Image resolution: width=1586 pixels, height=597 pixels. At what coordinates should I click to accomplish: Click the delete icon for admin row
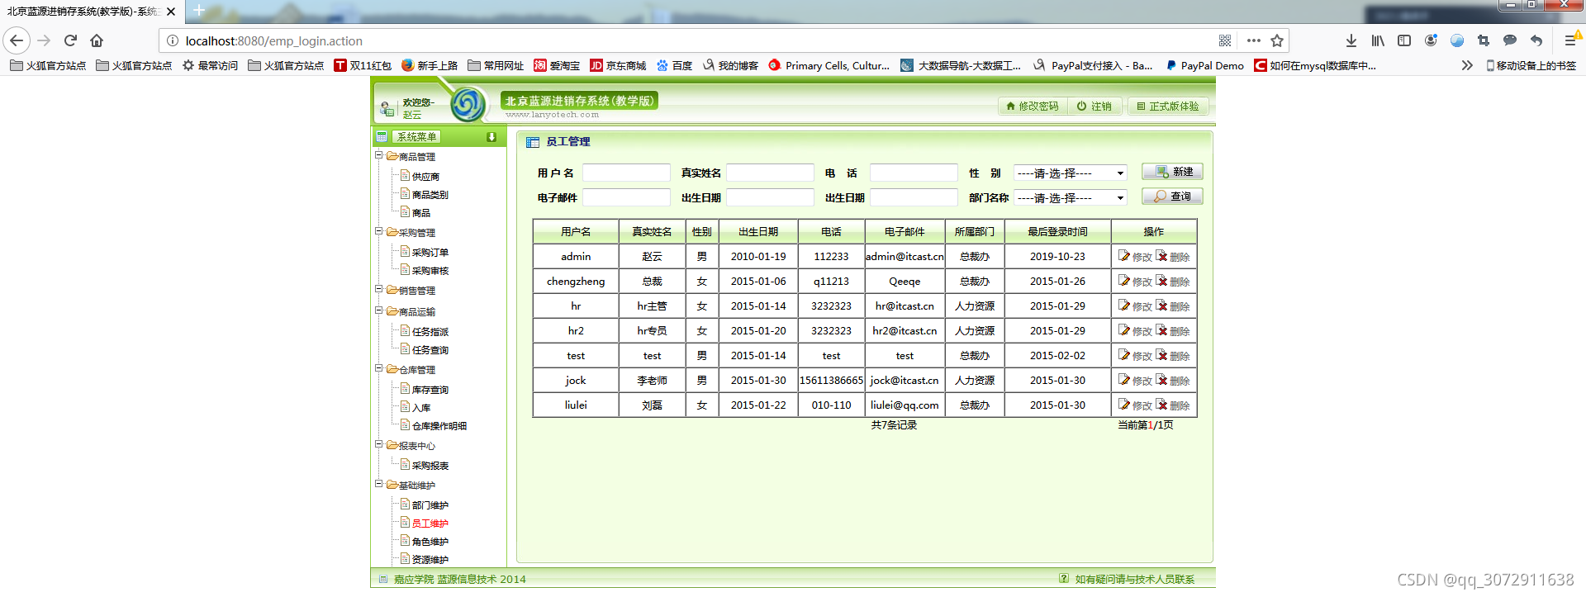tap(1161, 256)
